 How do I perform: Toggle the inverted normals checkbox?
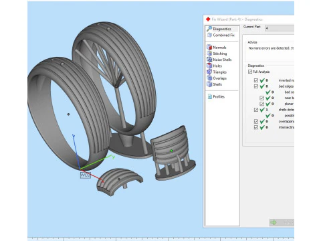pos(256,80)
